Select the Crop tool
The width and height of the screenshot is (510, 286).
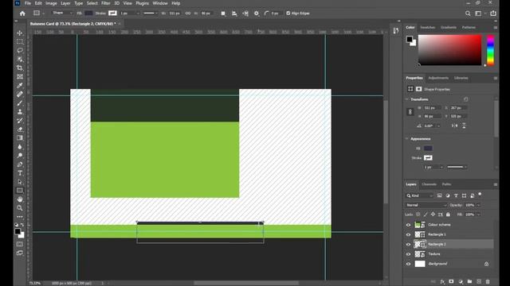[x=20, y=68]
